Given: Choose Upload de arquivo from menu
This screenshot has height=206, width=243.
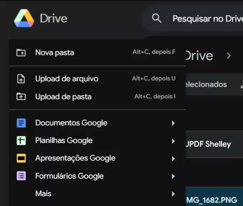Looking at the screenshot, I should (98, 79).
